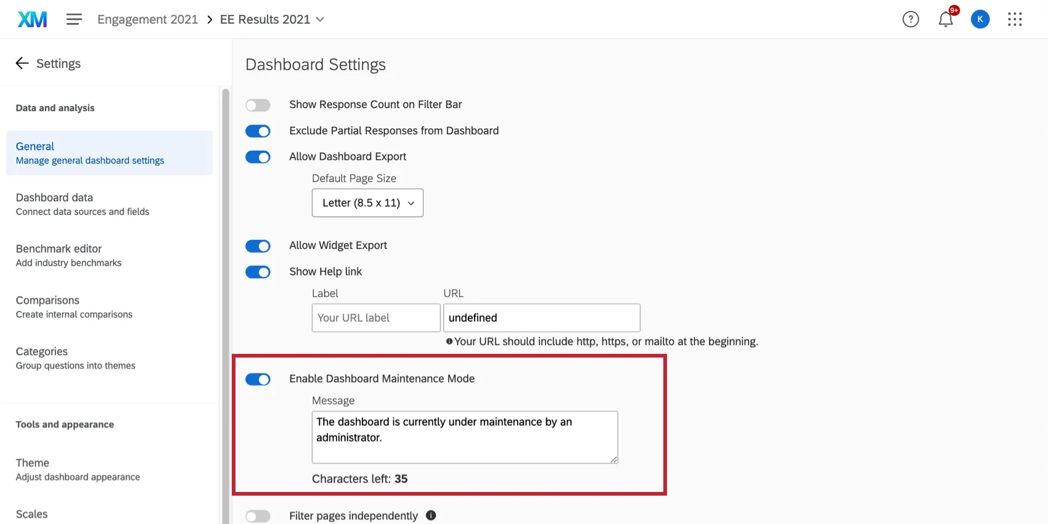Turn off Enable Dashboard Maintenance Mode
Screen dimensions: 1048x524
[x=258, y=379]
